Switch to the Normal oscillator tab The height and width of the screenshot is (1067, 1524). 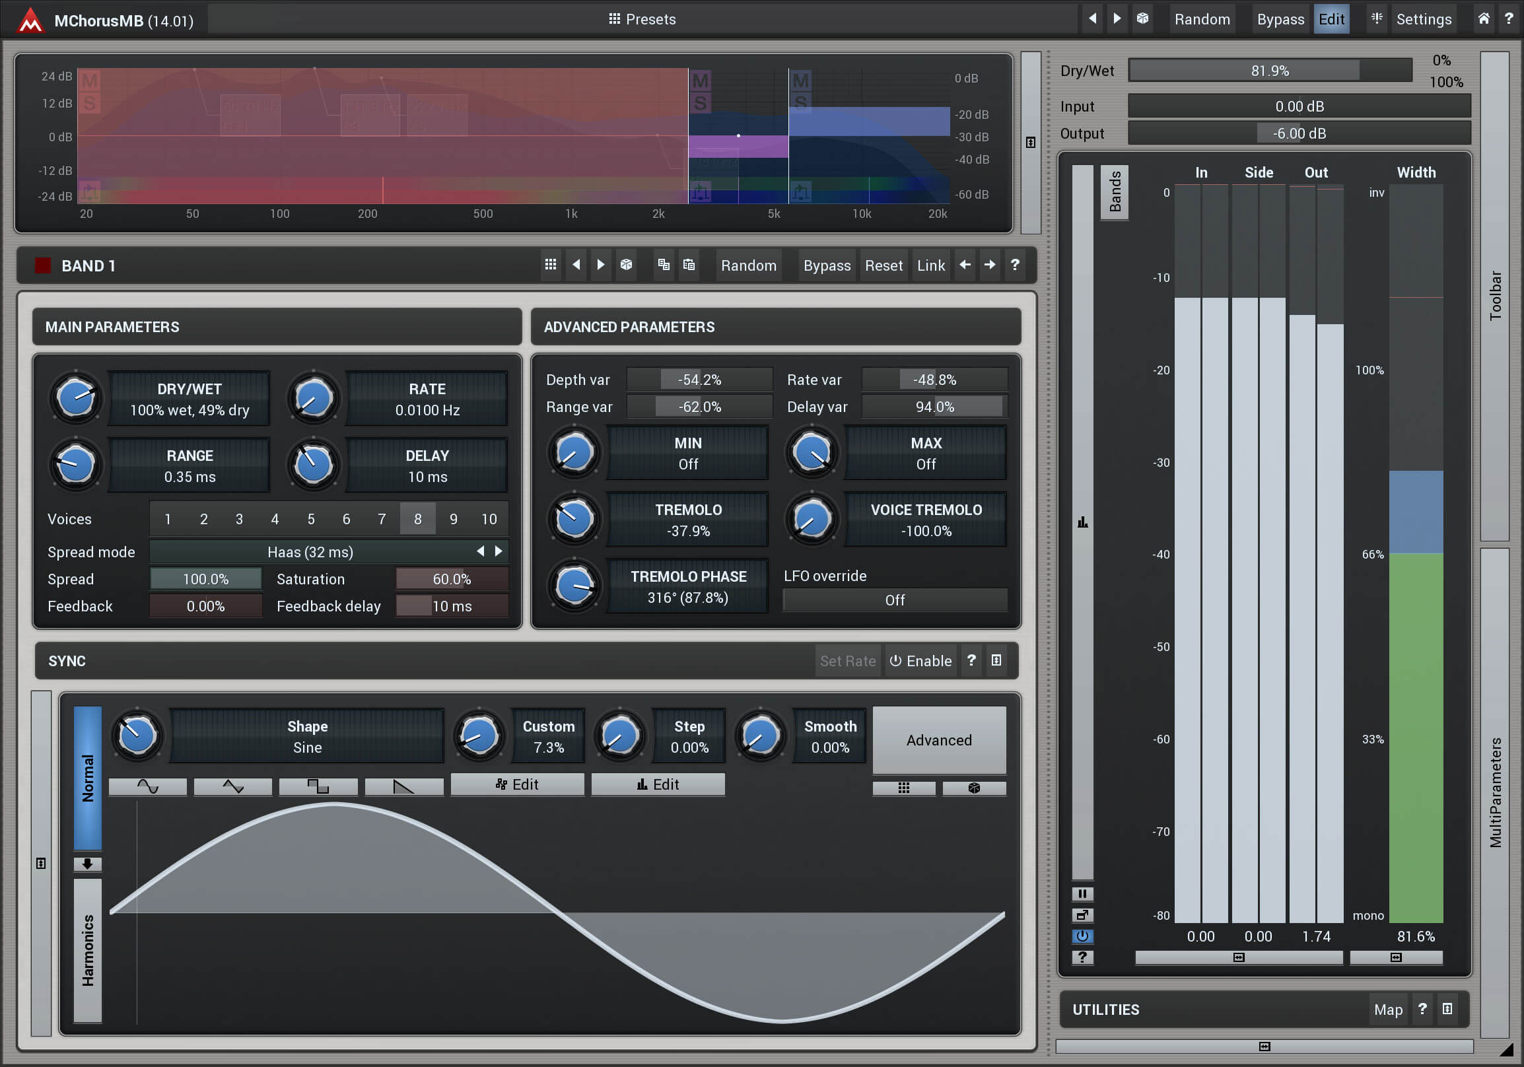point(88,778)
